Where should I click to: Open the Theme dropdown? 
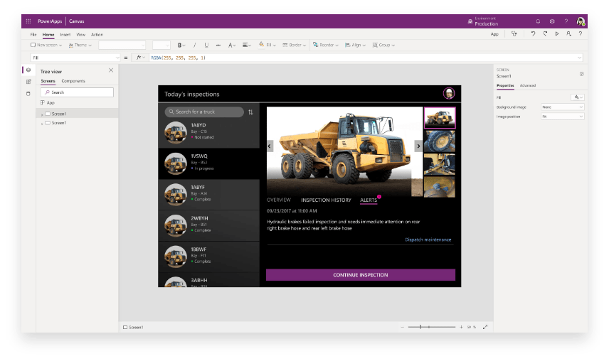[80, 45]
